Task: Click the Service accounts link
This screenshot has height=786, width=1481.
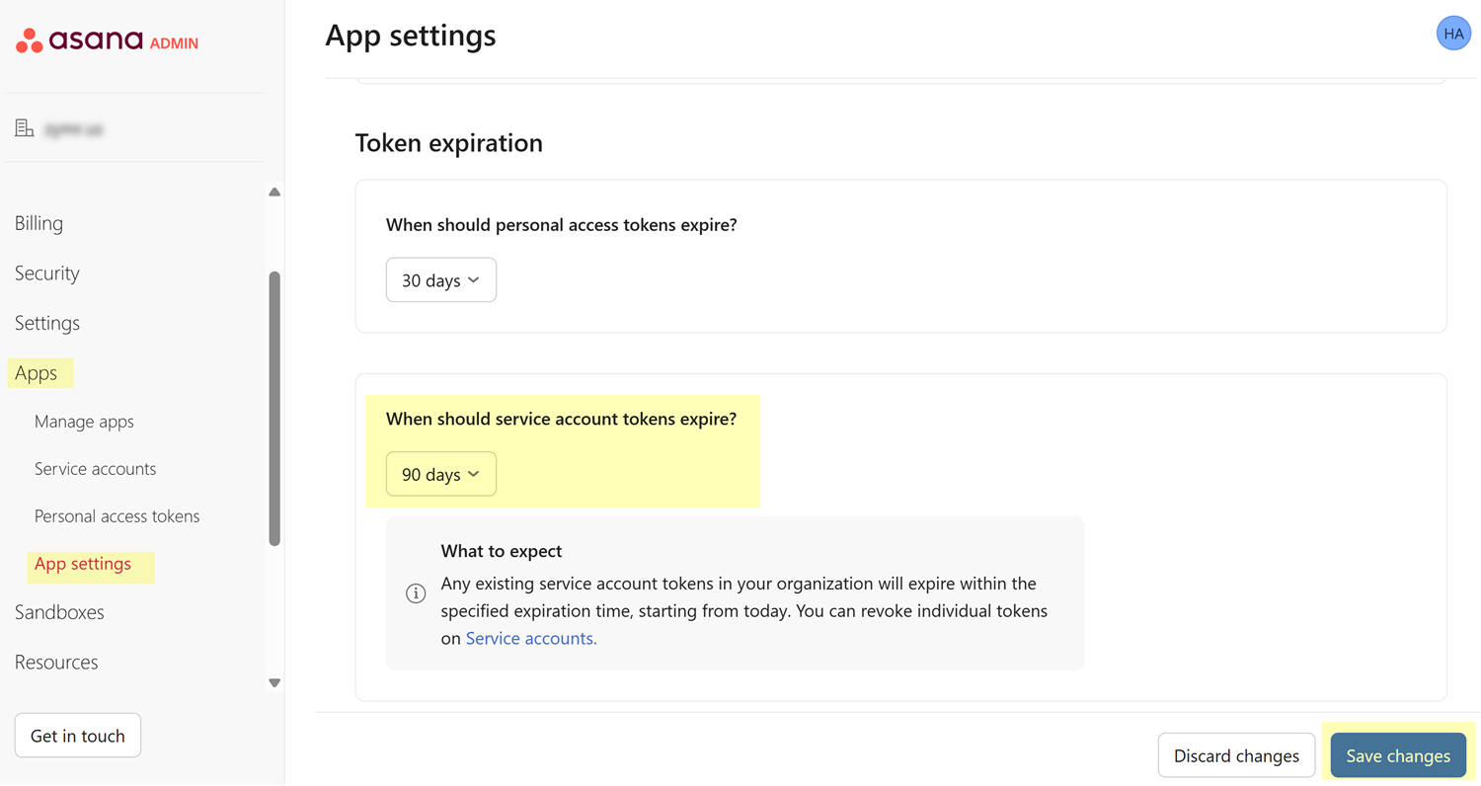Action: point(530,639)
